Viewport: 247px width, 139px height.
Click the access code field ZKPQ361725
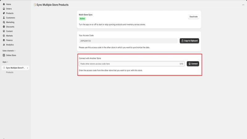(128, 41)
